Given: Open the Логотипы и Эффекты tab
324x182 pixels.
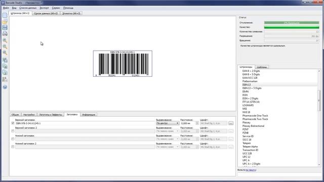Looking at the screenshot, I should pyautogui.click(x=51, y=115).
